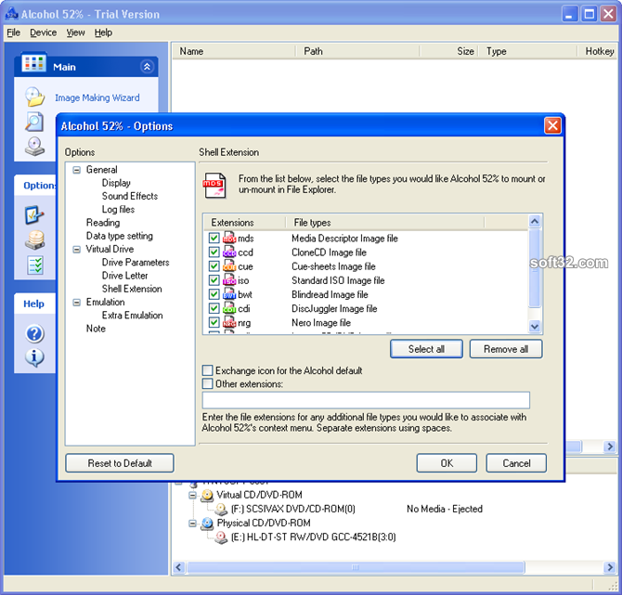Uncheck the iso extension checkbox

(x=214, y=280)
